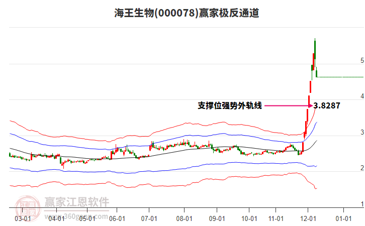Click the 05-01 date axis label
The image size is (365, 226).
pos(87,218)
